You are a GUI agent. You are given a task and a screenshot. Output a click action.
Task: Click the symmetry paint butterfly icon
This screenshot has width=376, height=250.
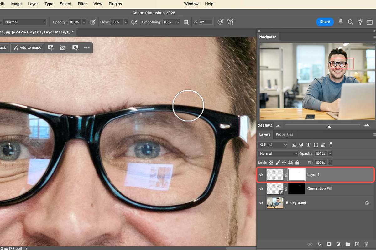tap(230, 22)
